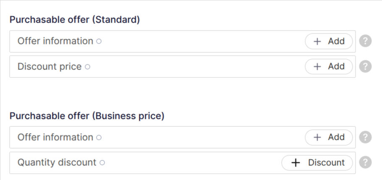
Task: Click the circle indicator after Discount price
Action: pyautogui.click(x=87, y=67)
